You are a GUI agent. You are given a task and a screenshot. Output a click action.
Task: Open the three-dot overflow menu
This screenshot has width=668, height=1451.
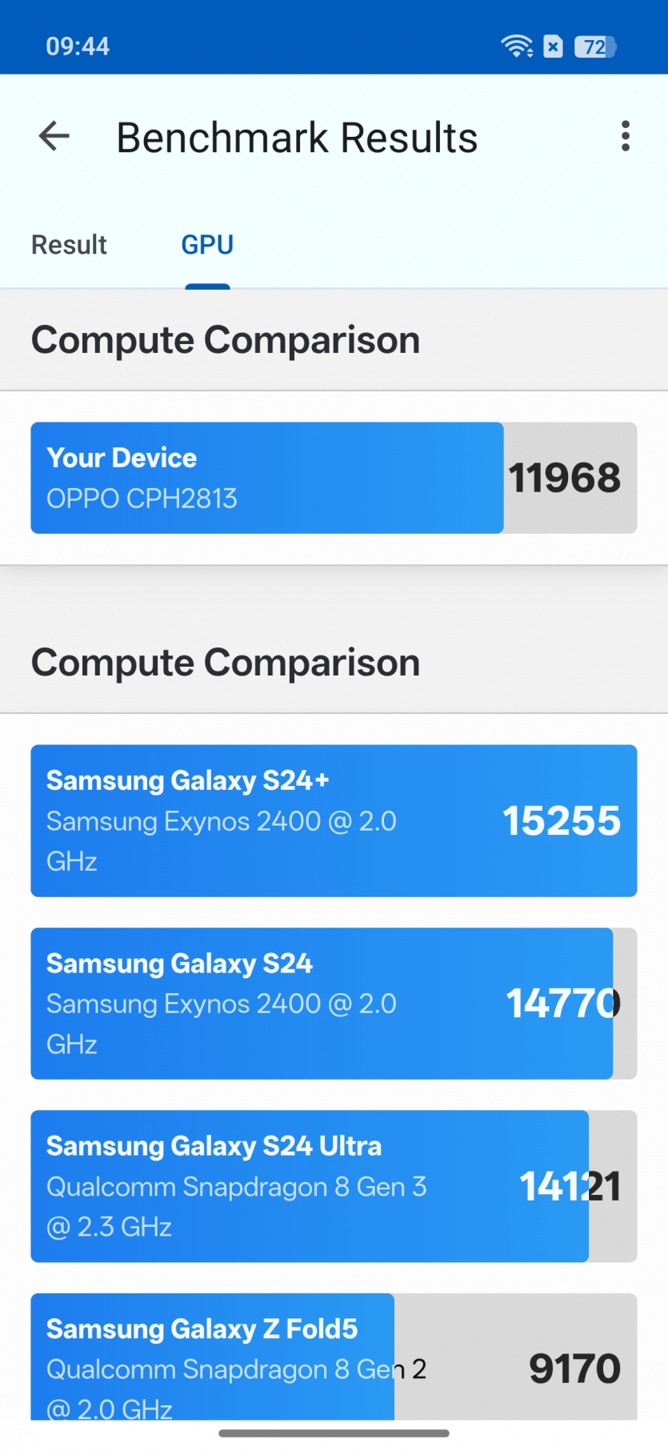(625, 137)
